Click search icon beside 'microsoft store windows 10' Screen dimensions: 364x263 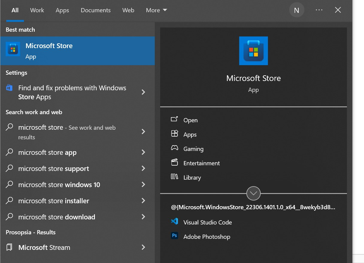coord(10,184)
